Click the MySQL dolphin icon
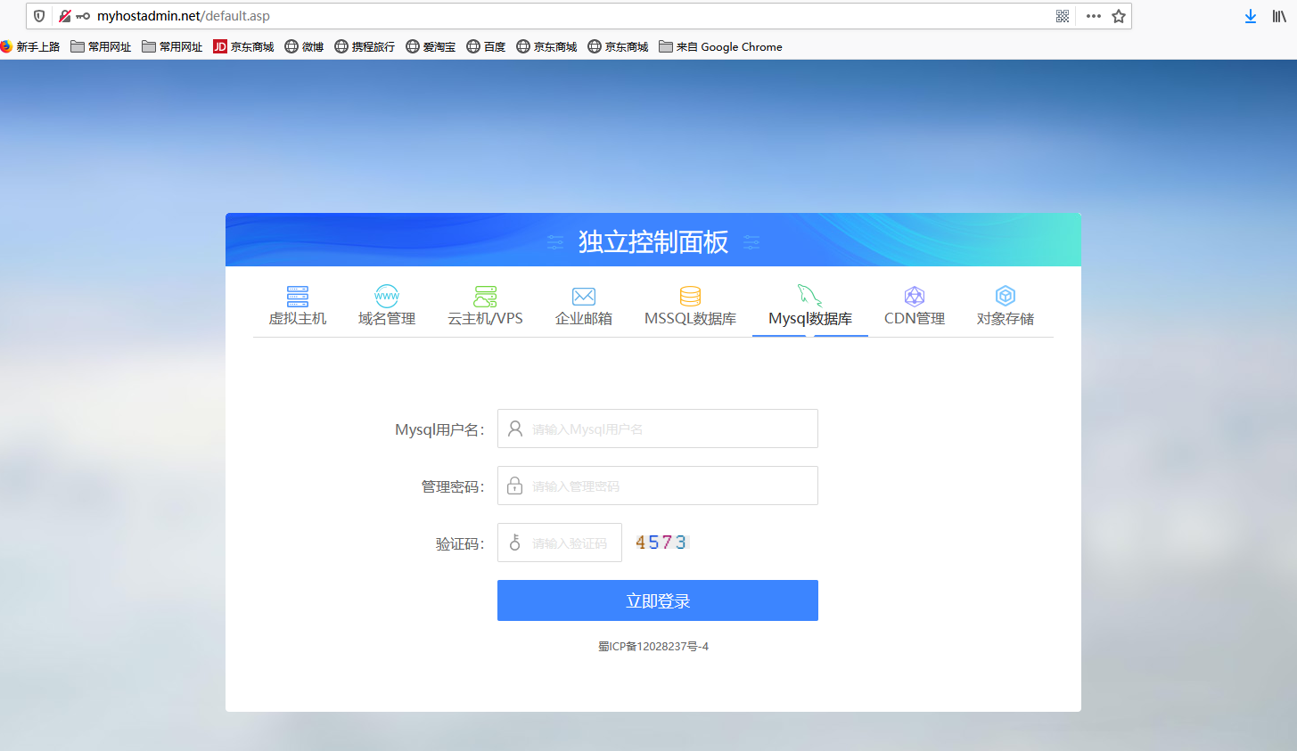 808,294
